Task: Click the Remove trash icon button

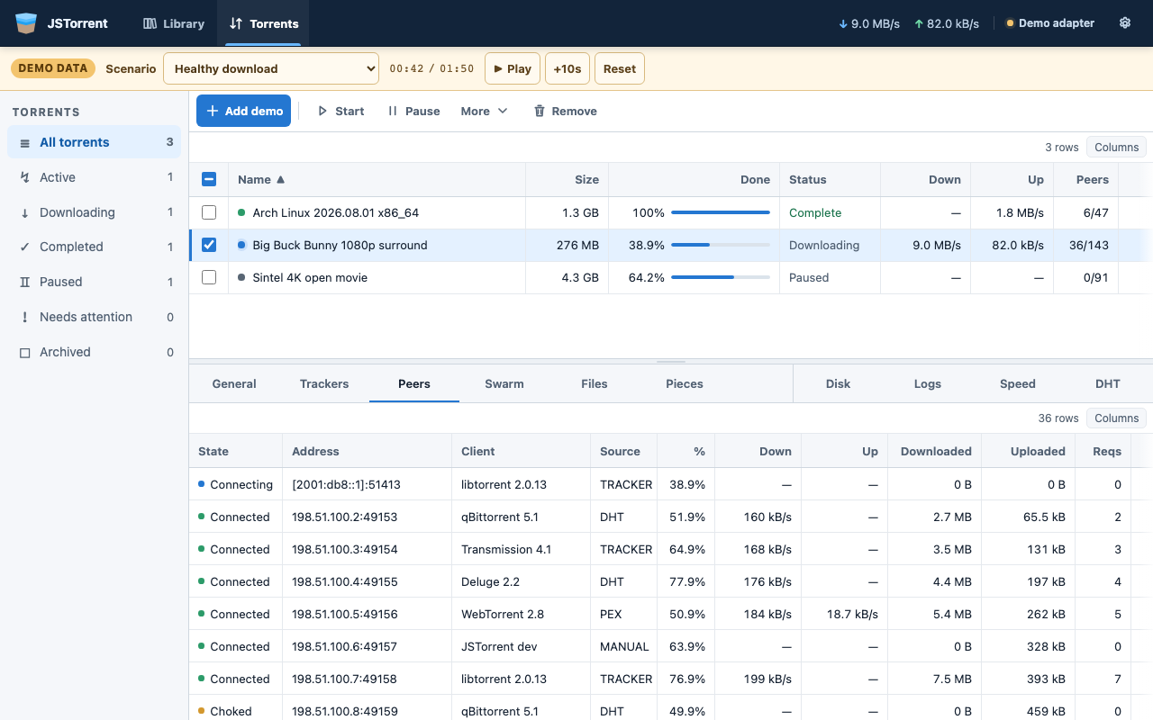Action: [x=540, y=112]
